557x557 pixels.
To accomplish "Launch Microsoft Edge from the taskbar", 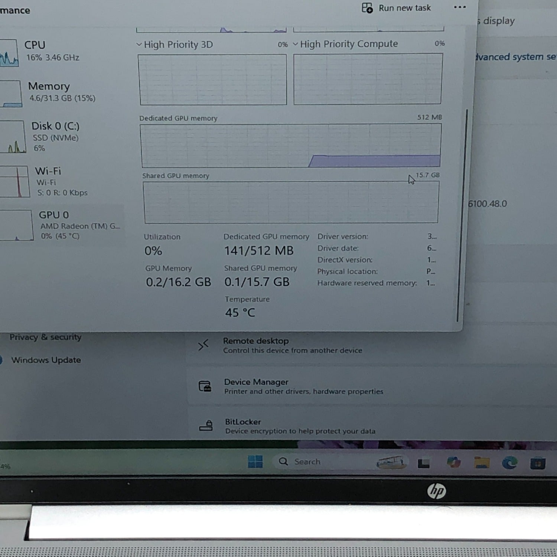I will click(509, 463).
